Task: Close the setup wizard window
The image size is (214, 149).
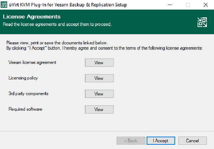Action: (x=205, y=5)
